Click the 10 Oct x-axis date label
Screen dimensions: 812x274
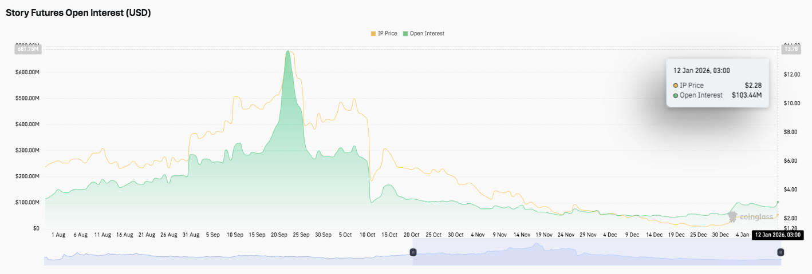click(x=367, y=235)
